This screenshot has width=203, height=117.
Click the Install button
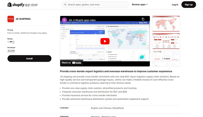pyautogui.click(x=29, y=58)
